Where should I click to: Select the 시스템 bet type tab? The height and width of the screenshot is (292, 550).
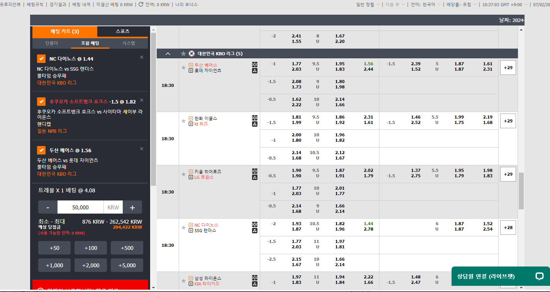pyautogui.click(x=129, y=43)
